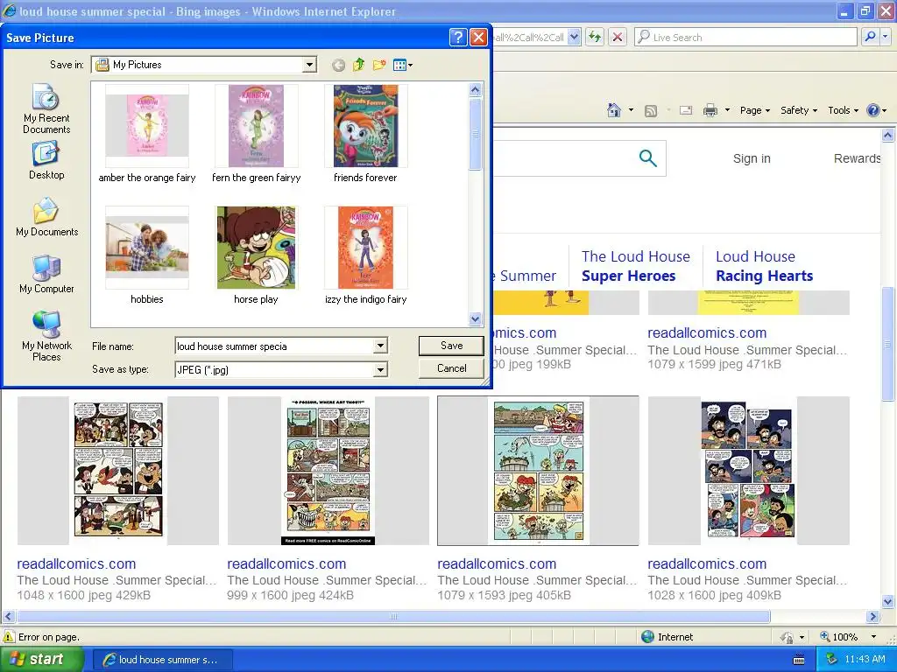
Task: Click the Live Search magnifier button
Action: pos(870,37)
